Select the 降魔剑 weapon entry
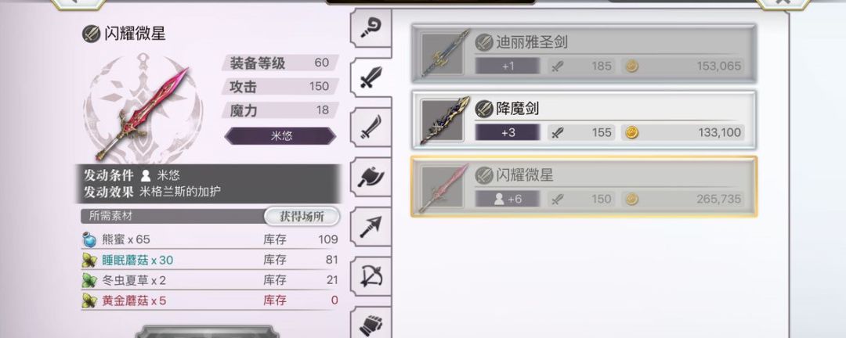 584,120
